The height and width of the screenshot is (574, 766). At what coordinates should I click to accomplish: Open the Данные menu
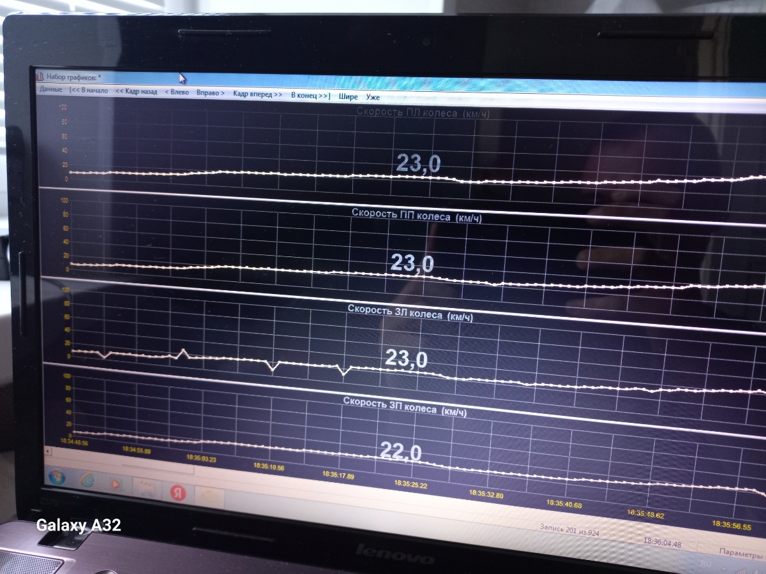tap(50, 90)
